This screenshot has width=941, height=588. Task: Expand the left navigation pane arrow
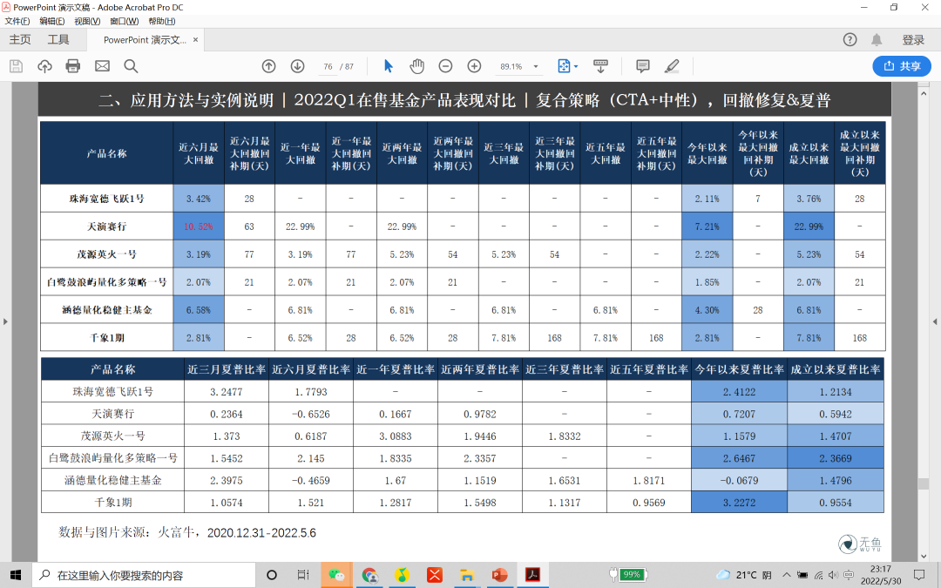click(5, 321)
